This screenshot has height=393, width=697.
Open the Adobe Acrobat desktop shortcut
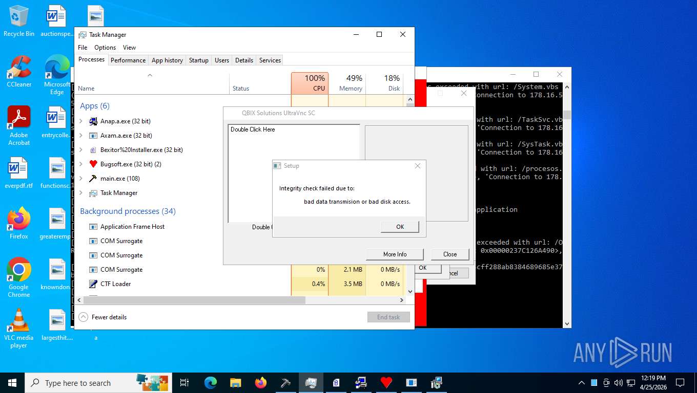pyautogui.click(x=19, y=126)
